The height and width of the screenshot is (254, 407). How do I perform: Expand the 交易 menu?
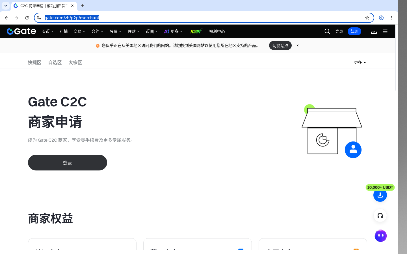pos(79,31)
